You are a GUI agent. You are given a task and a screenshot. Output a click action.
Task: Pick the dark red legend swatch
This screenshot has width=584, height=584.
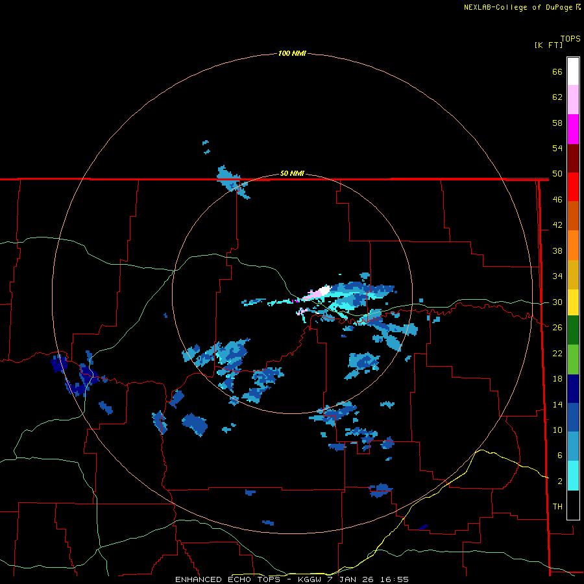click(573, 158)
